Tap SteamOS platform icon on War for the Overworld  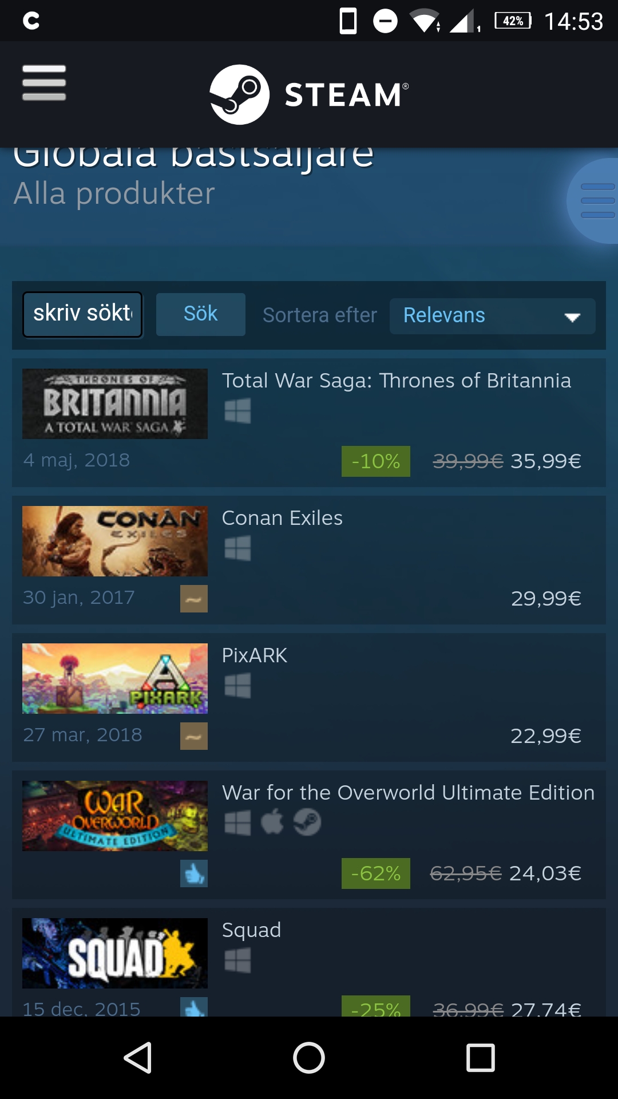pyautogui.click(x=307, y=823)
